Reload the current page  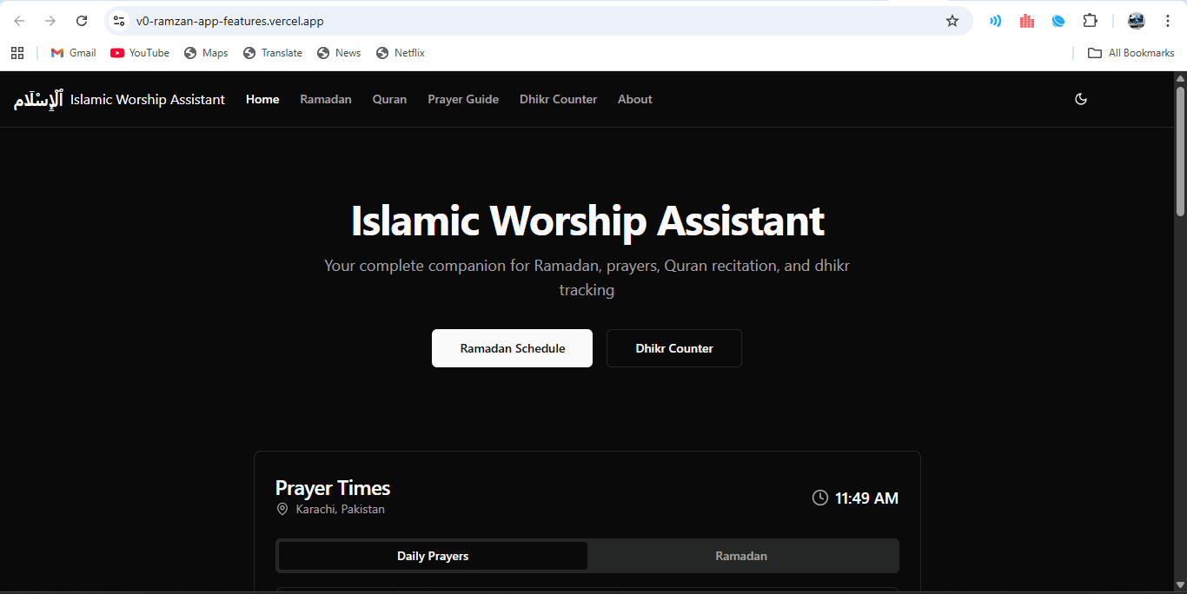click(x=82, y=21)
